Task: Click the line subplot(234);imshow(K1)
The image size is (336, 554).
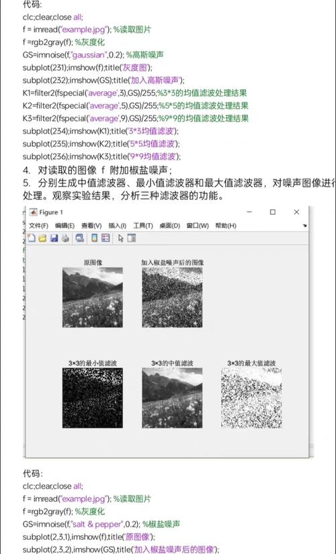Action: [x=101, y=131]
